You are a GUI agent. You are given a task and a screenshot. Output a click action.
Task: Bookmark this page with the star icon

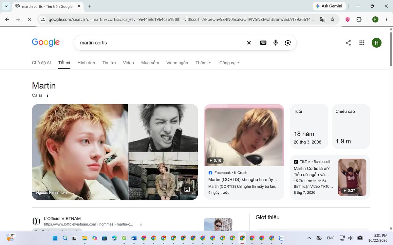pyautogui.click(x=332, y=19)
